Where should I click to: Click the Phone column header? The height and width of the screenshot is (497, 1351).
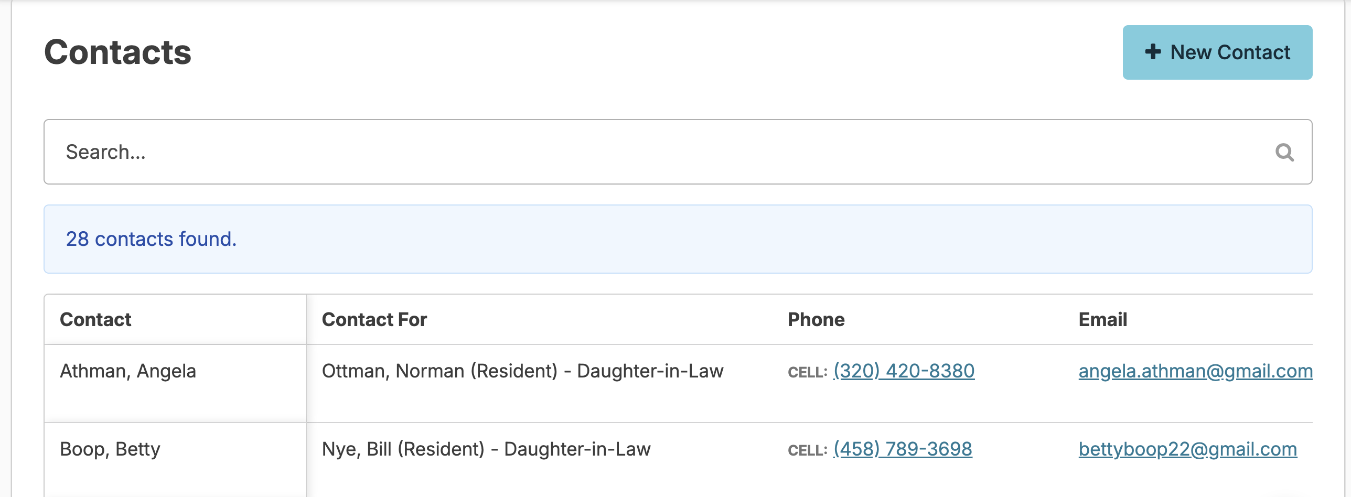coord(816,320)
